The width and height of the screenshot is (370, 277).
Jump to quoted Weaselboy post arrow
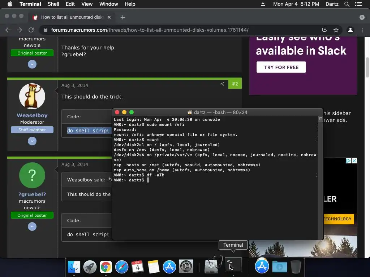[110, 180]
